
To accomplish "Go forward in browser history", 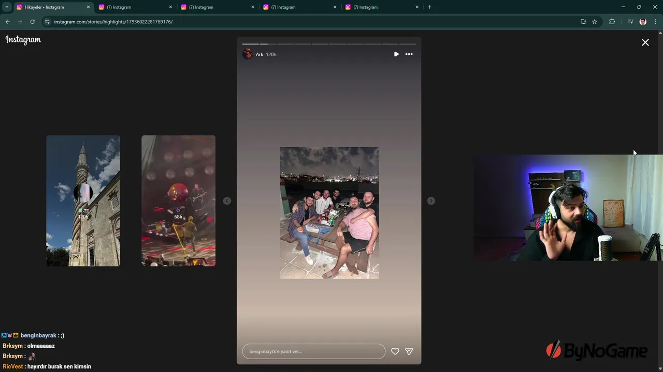I will (20, 22).
